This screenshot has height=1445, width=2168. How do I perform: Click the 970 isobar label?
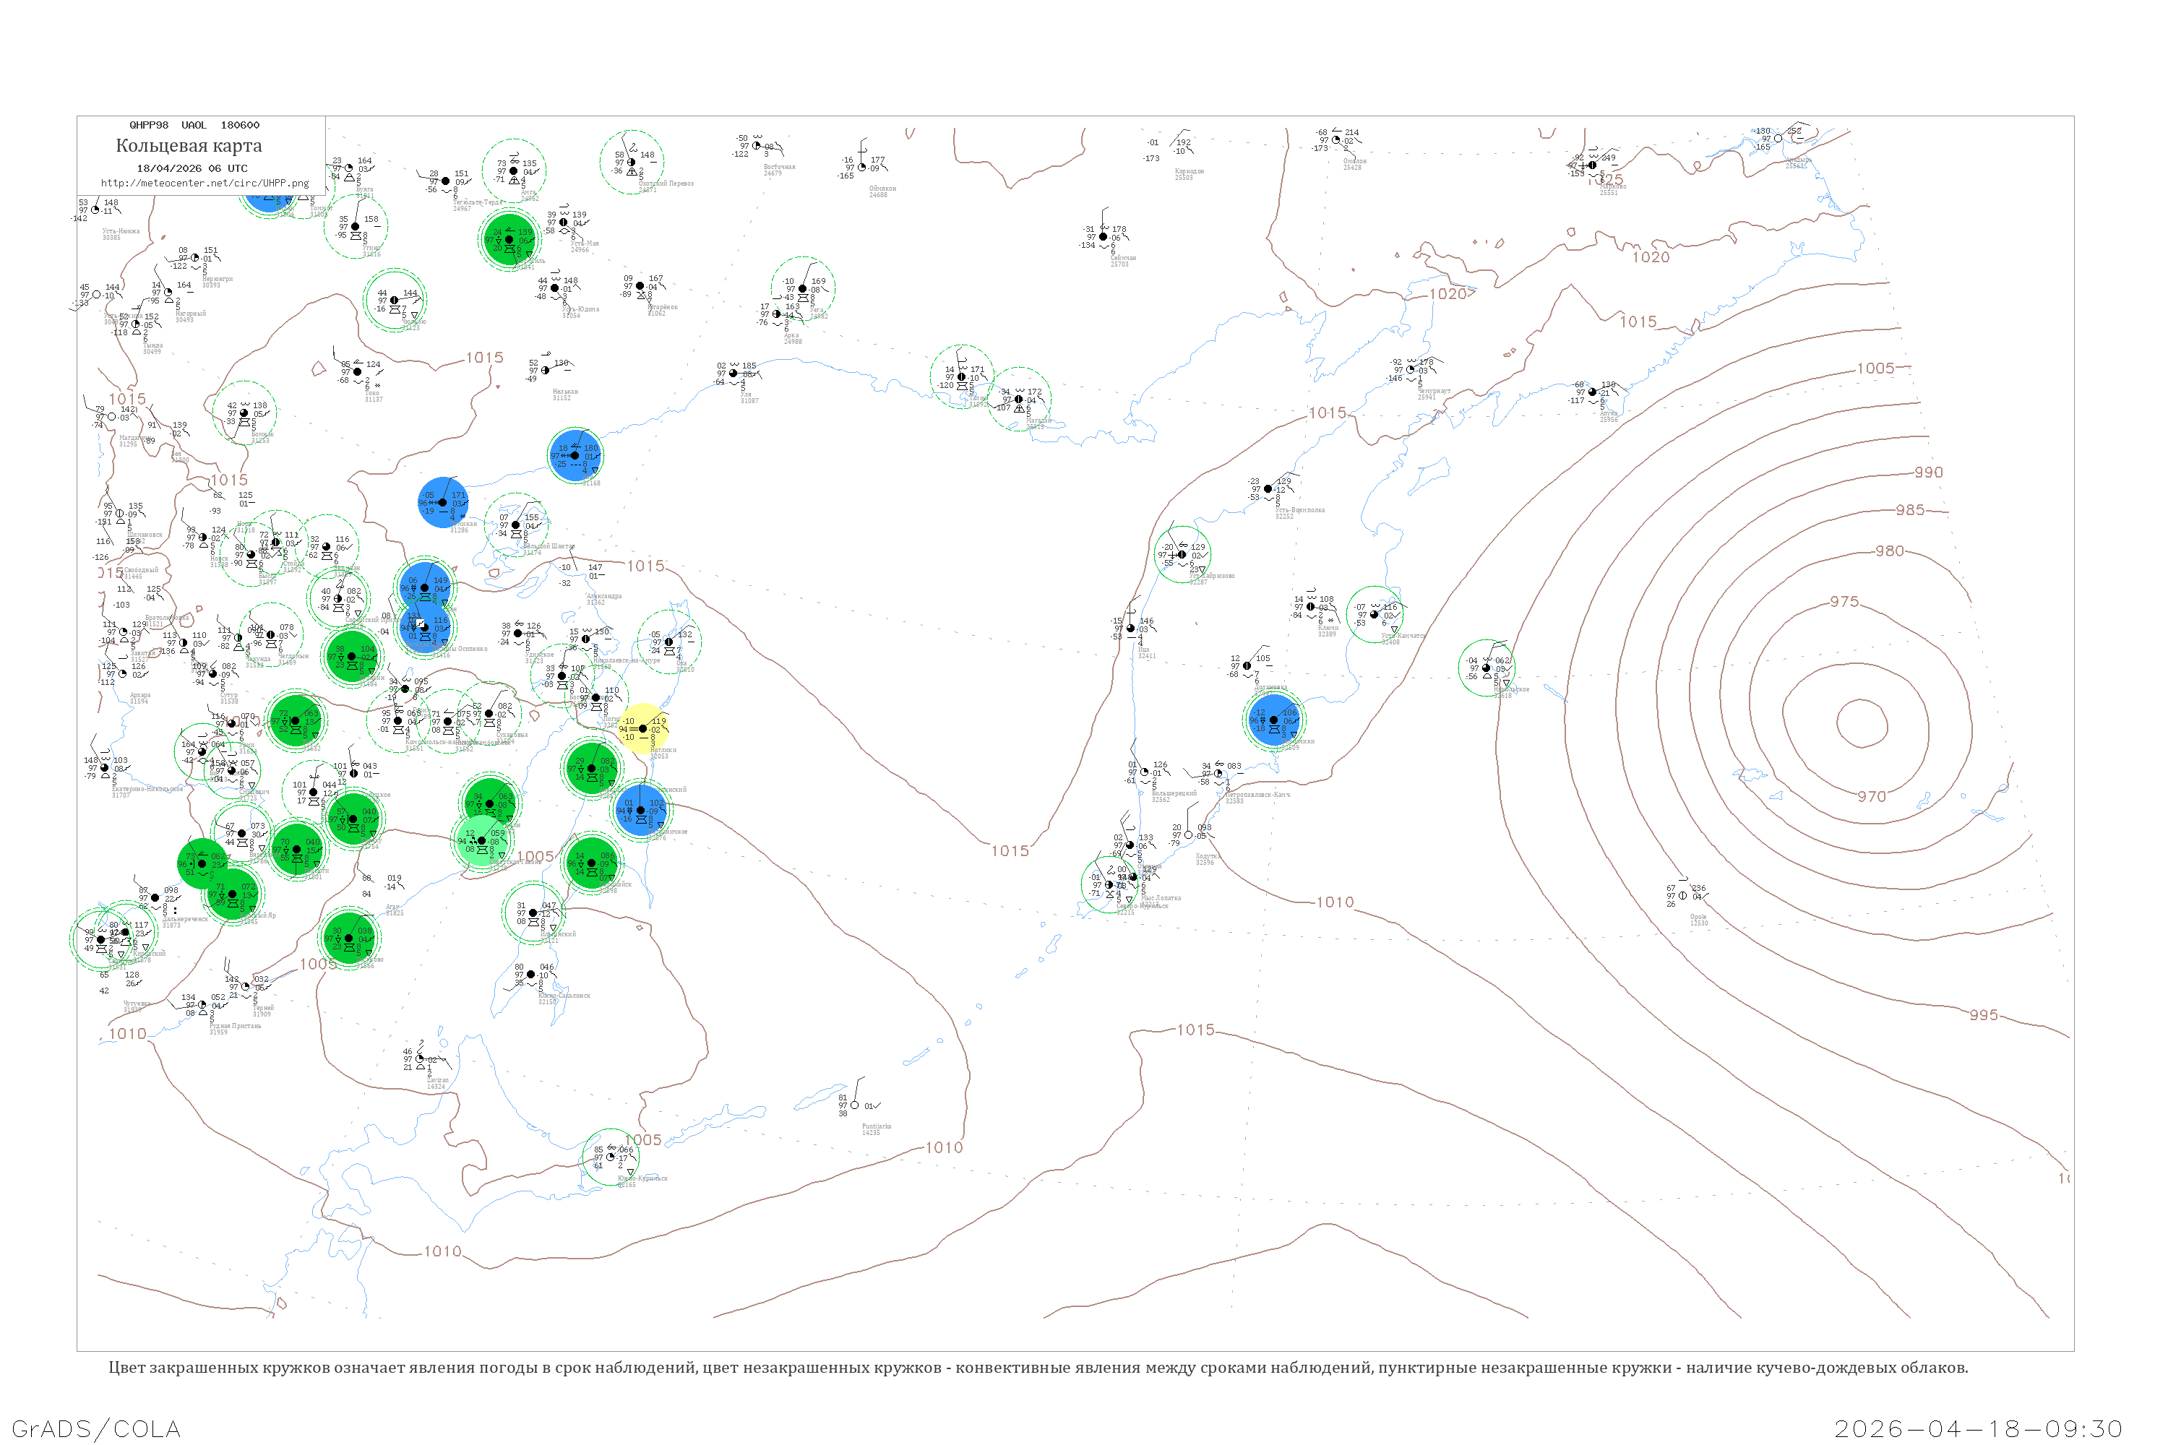pos(1871,796)
